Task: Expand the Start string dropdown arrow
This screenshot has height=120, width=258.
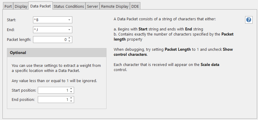Action: (69, 20)
